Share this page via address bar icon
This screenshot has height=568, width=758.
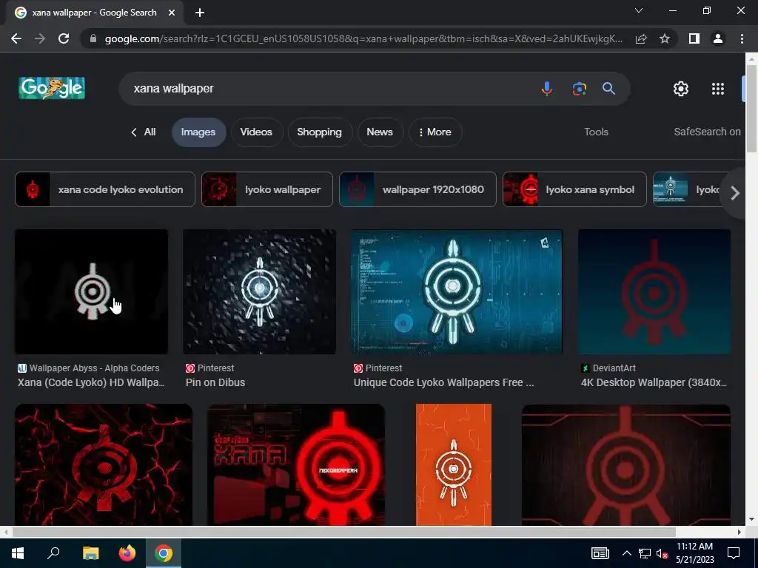click(641, 38)
